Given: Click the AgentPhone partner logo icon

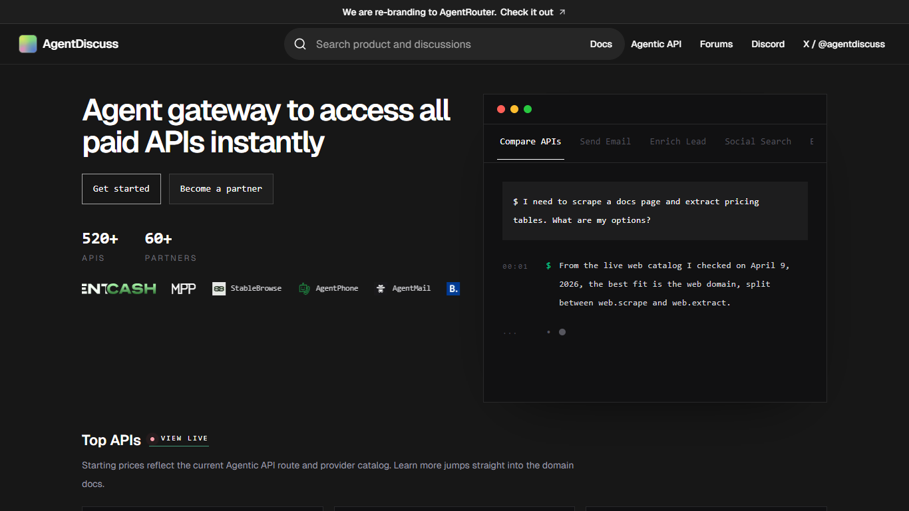Looking at the screenshot, I should 304,289.
